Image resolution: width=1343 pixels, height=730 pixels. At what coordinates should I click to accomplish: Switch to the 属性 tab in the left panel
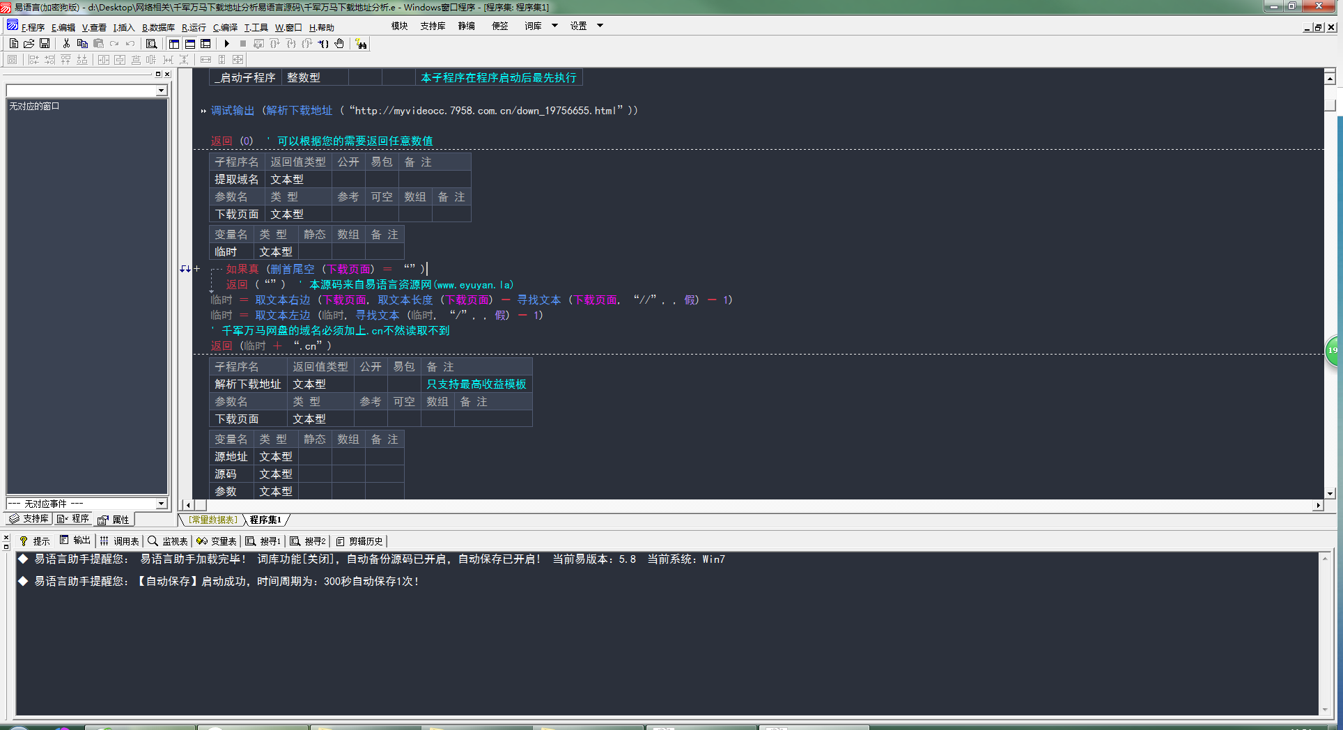tap(114, 520)
